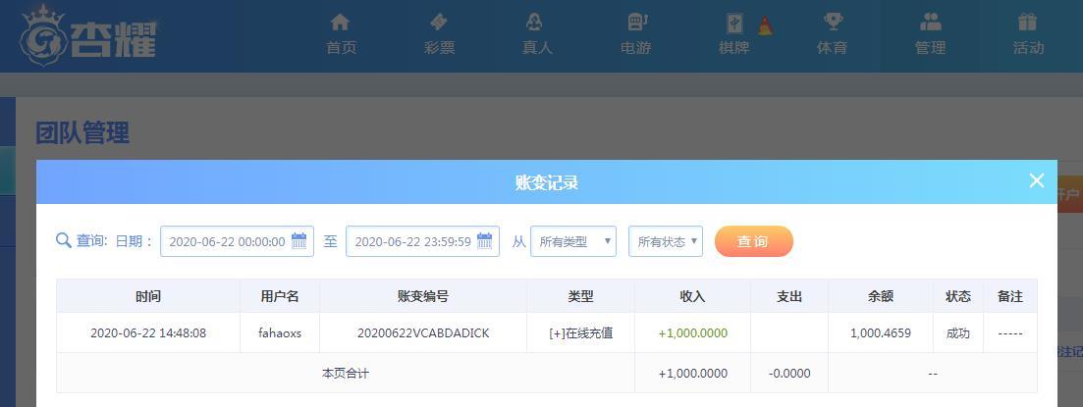Open the 彩票 lottery ticket icon
Image resolution: width=1083 pixels, height=407 pixels.
(439, 23)
